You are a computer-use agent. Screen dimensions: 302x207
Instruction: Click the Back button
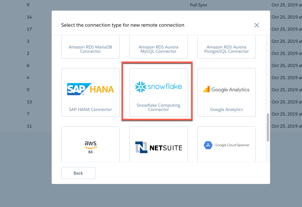(78, 173)
